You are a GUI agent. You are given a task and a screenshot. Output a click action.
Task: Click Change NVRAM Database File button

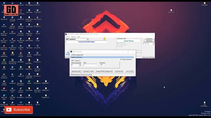tap(104, 71)
